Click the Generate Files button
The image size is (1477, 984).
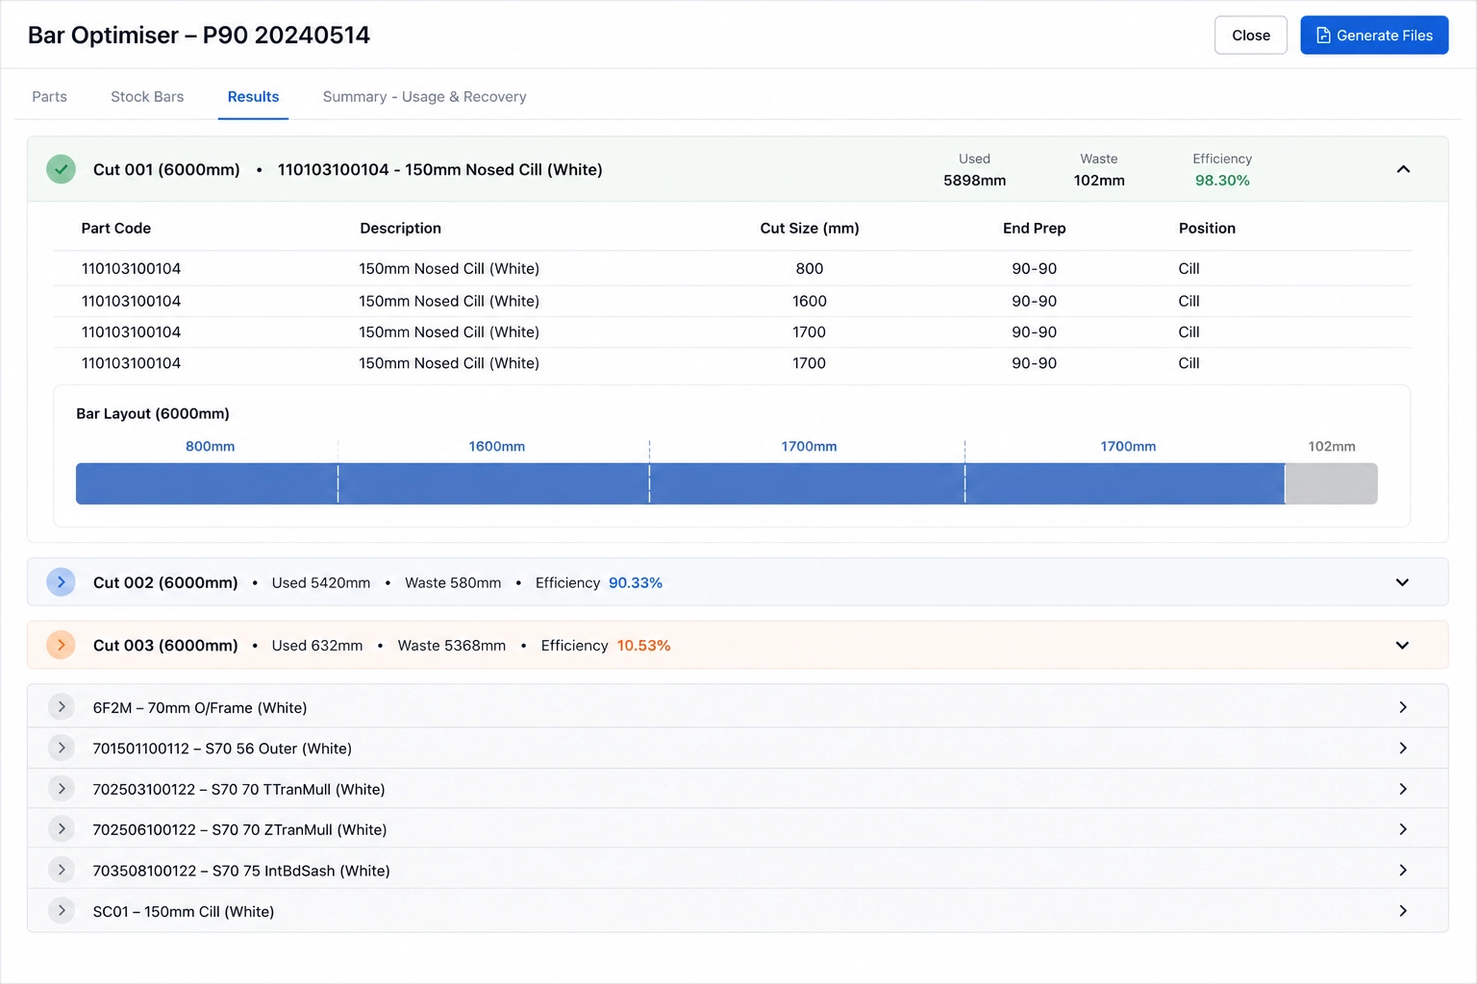pyautogui.click(x=1374, y=36)
